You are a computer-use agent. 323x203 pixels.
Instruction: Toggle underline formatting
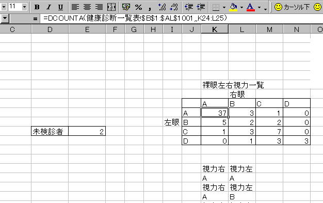[x=60, y=7]
